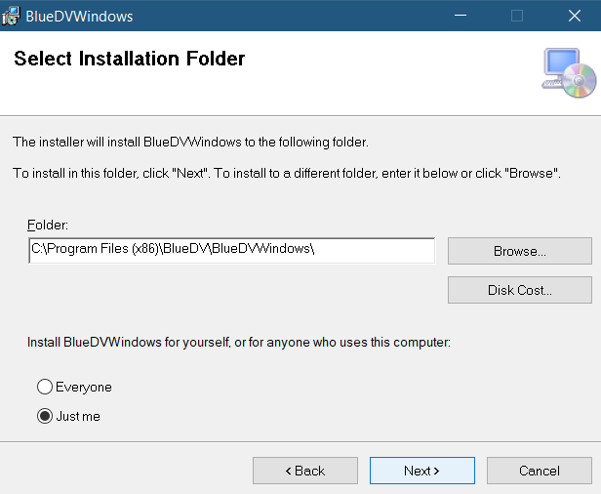Screen dimensions: 601x494
Task: Click the "Everyone" option label text
Action: (84, 387)
